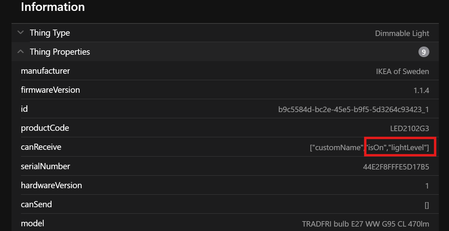Select the LED2102G3 product code value
Screen dimensions: 449x231
point(409,128)
